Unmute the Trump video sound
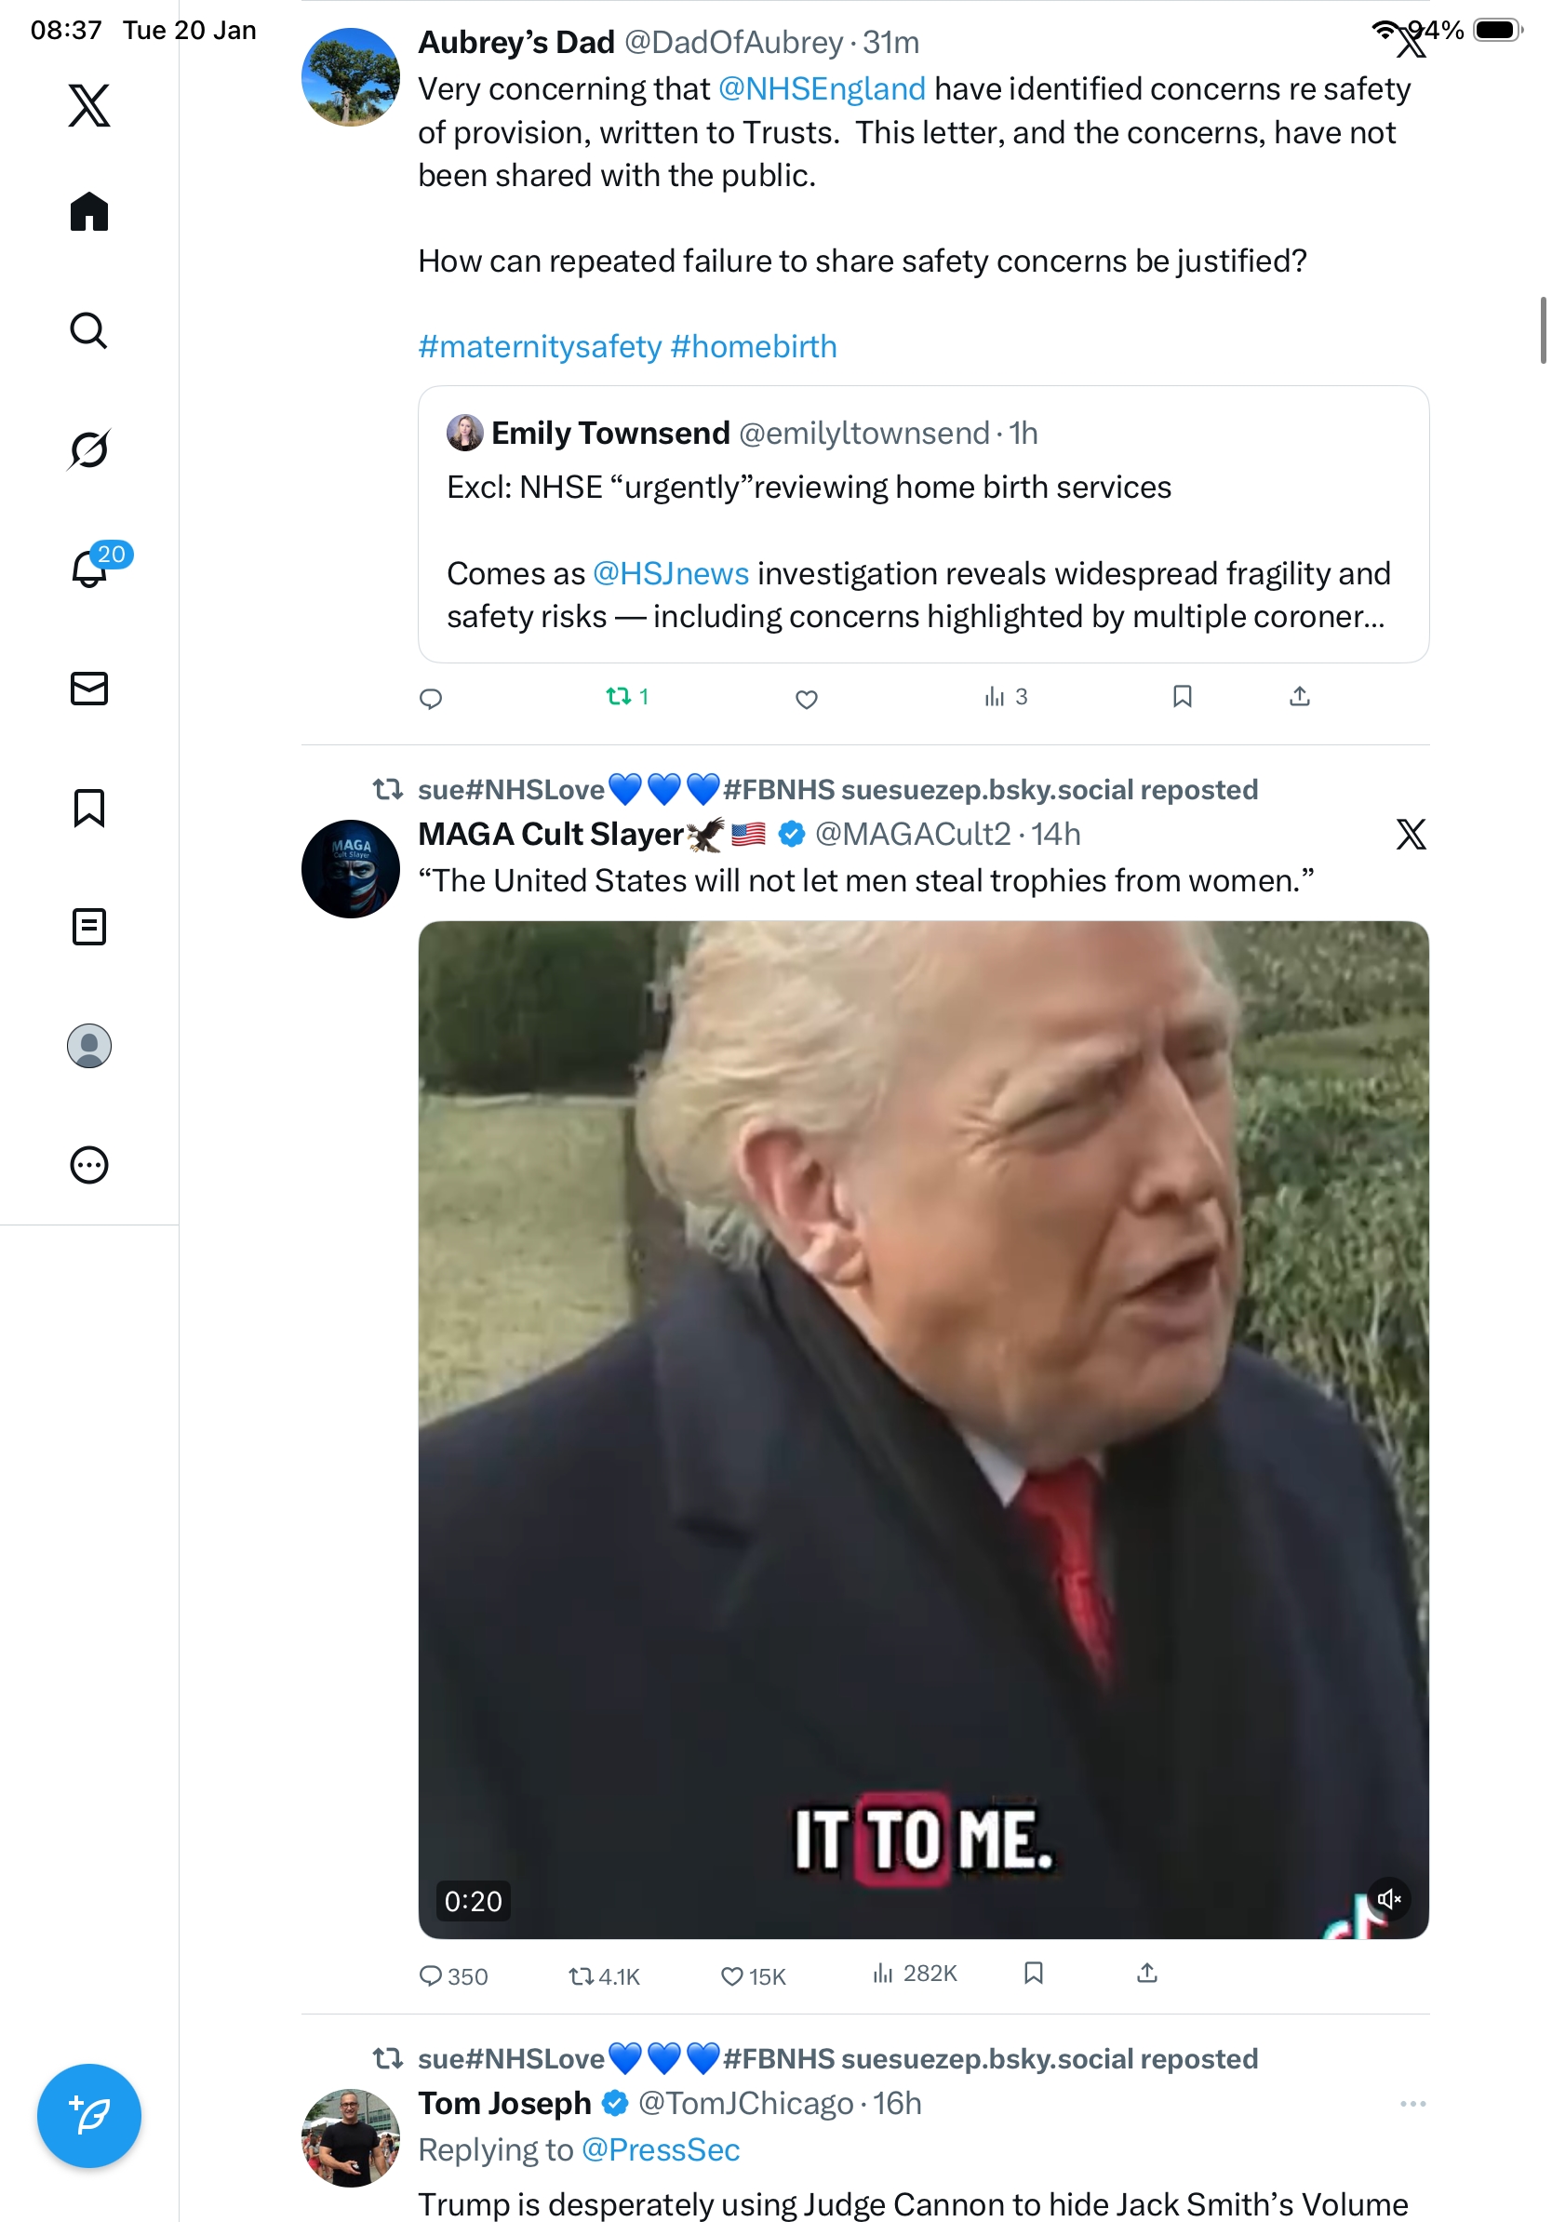This screenshot has width=1552, height=2222. [1388, 1898]
